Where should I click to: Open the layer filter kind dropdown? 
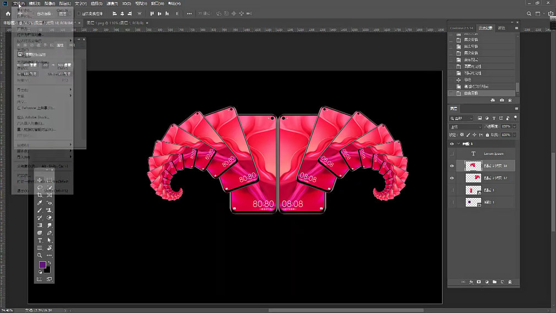461,118
